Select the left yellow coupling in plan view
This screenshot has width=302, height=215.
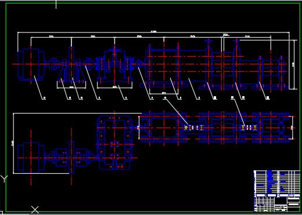coord(193,127)
